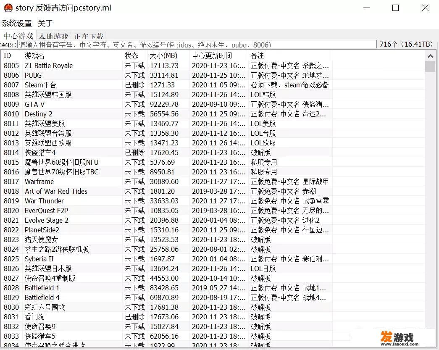Click the 正版免费-中文名 进化2 remark
The width and height of the screenshot is (439, 350).
285,220
